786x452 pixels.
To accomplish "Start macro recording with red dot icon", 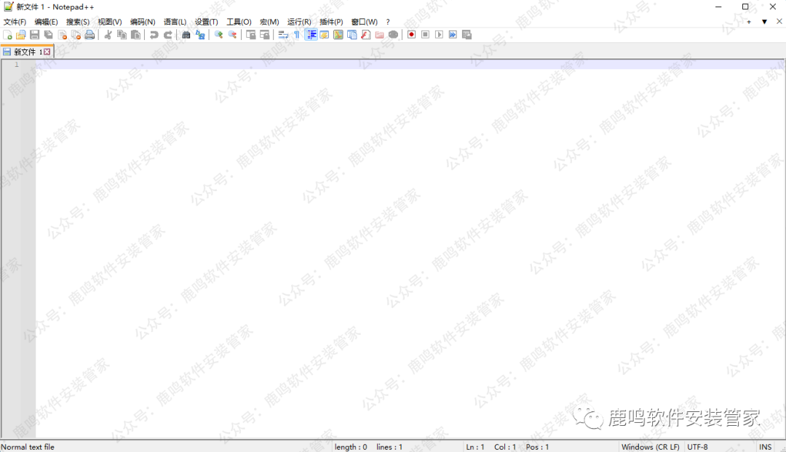I will [x=411, y=35].
